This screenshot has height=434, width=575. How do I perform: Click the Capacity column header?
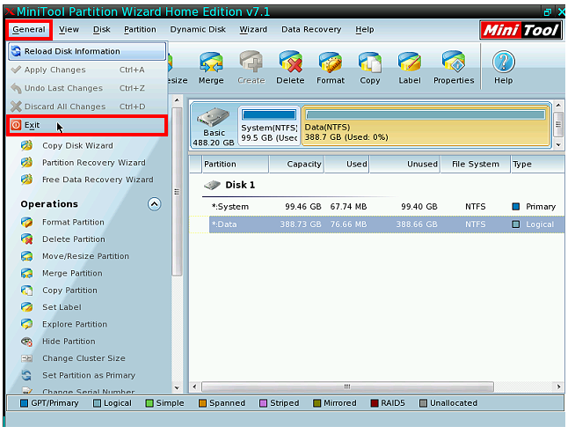click(x=296, y=164)
